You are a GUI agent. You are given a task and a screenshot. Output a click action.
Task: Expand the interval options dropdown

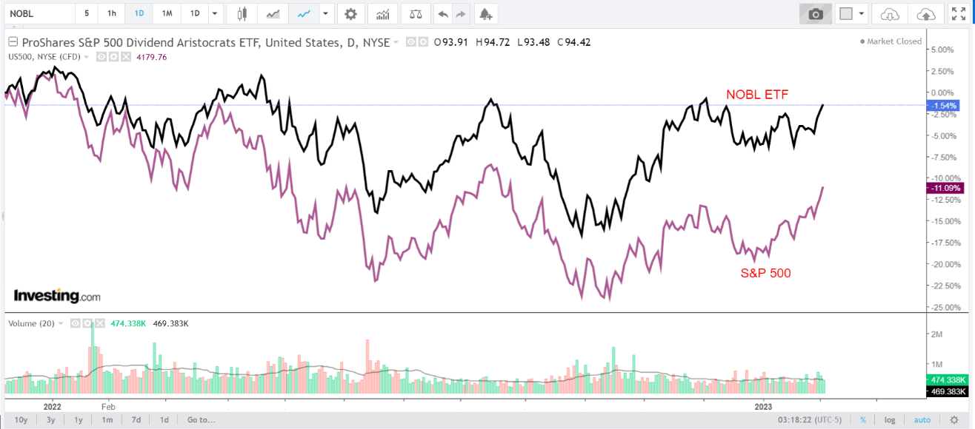(x=215, y=13)
